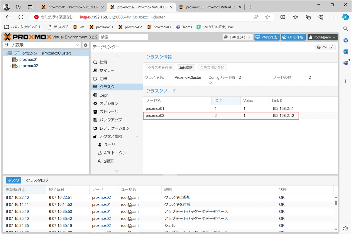Image resolution: width=352 pixels, height=235 pixels.
Task: Select the proxmox01 cluster node row
Action: (x=240, y=109)
